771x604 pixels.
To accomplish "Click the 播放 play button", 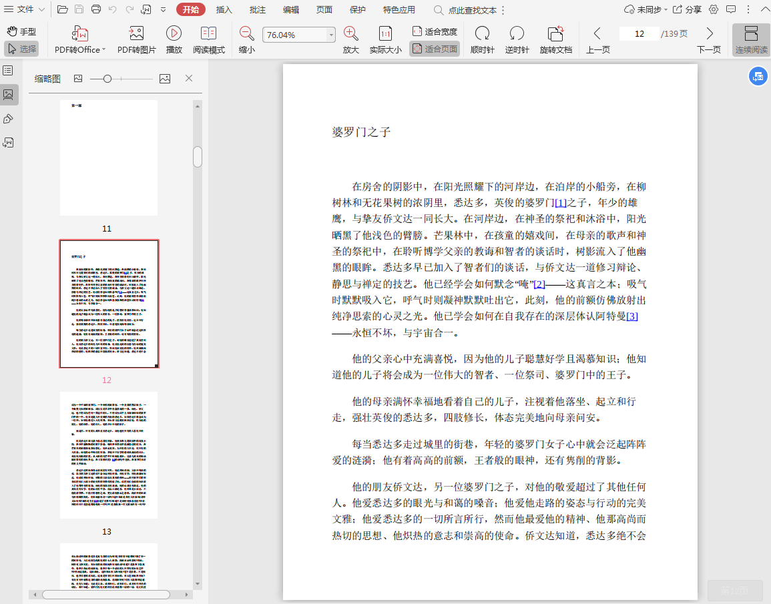I will pyautogui.click(x=174, y=40).
